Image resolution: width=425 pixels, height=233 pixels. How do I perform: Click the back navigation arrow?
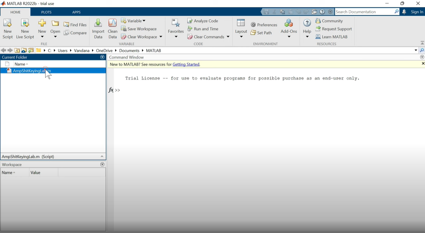point(3,50)
